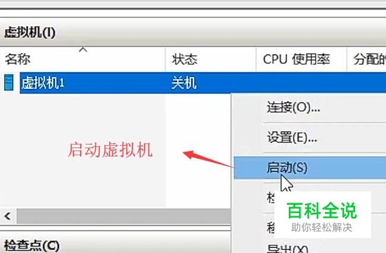Click the horizontal scrollbar track below the list

tap(124, 216)
